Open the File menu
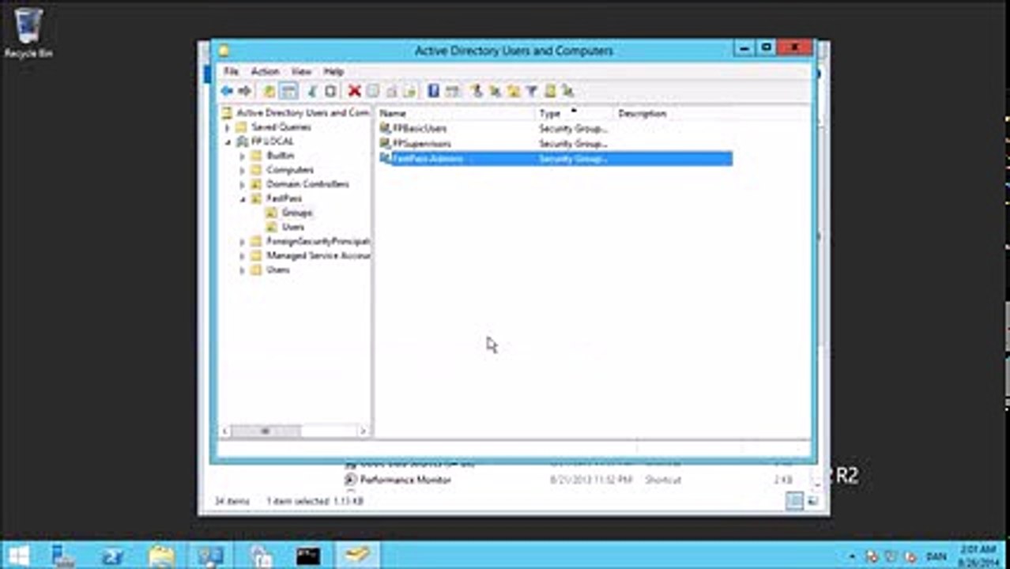This screenshot has width=1010, height=569. [x=230, y=71]
